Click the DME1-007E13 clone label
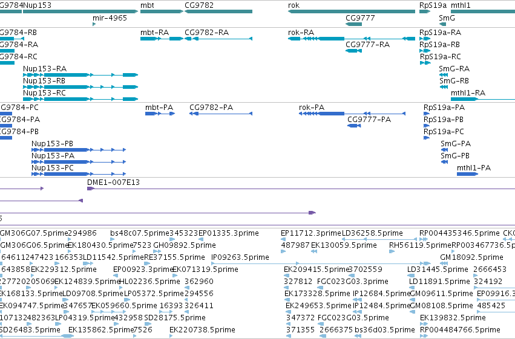The height and width of the screenshot is (339, 515). coord(113,182)
